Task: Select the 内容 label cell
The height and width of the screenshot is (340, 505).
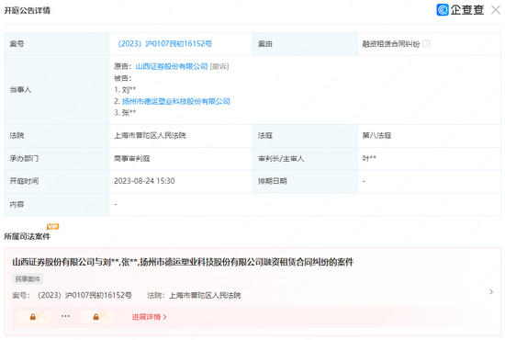Action: click(56, 204)
